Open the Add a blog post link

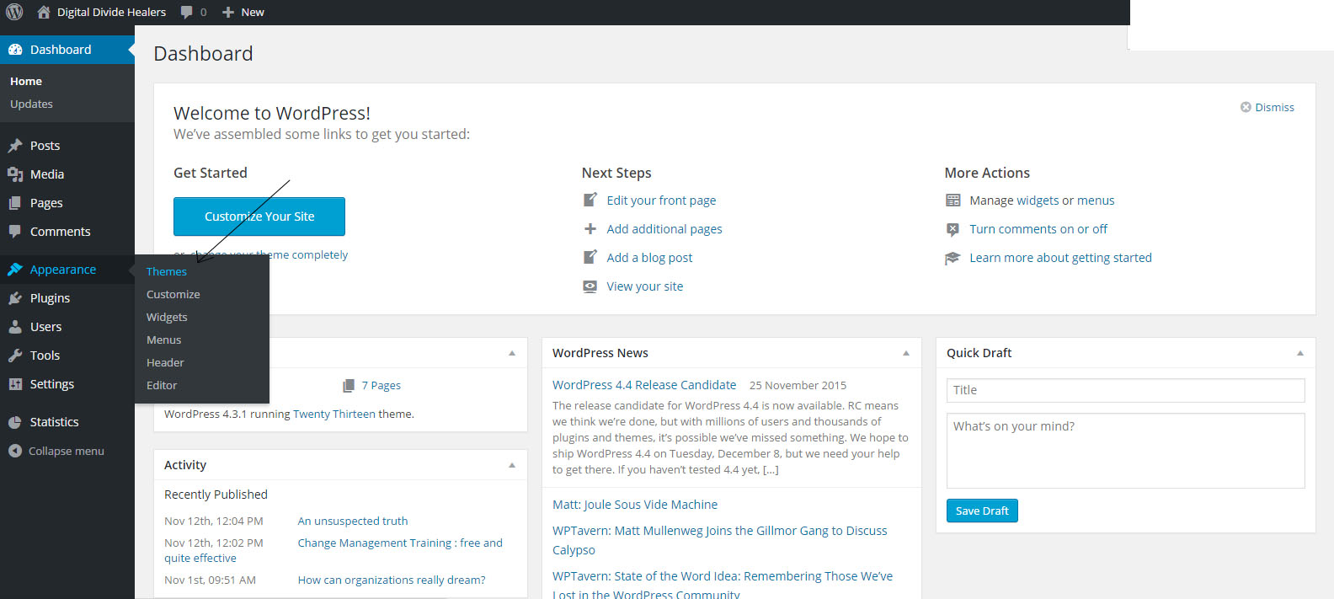click(649, 258)
